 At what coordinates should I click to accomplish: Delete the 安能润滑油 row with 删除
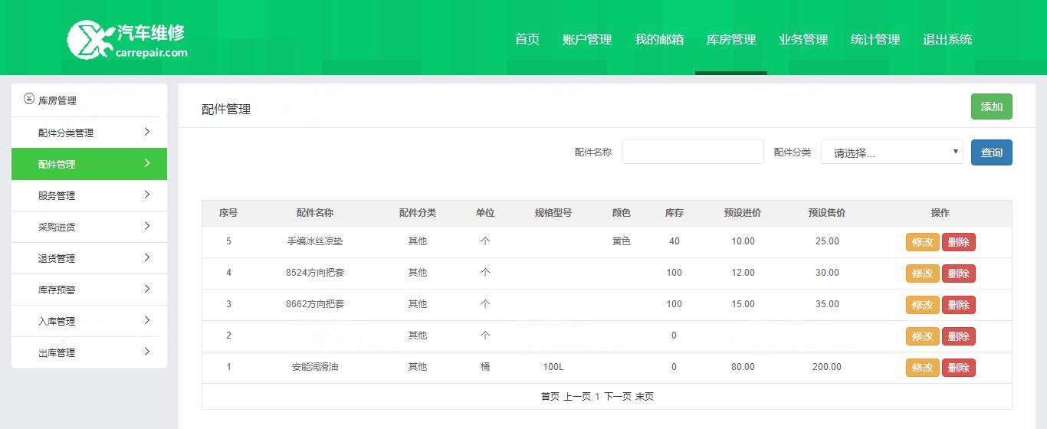tap(958, 368)
